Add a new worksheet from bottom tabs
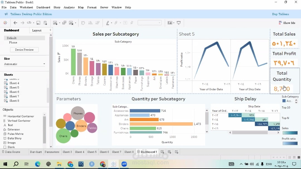 point(162,152)
